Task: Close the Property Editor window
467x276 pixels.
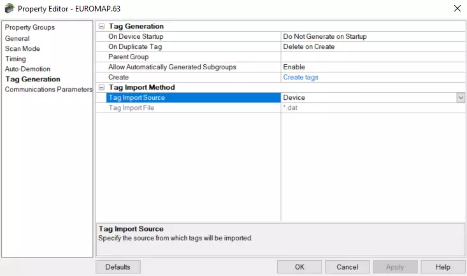Action: click(456, 8)
